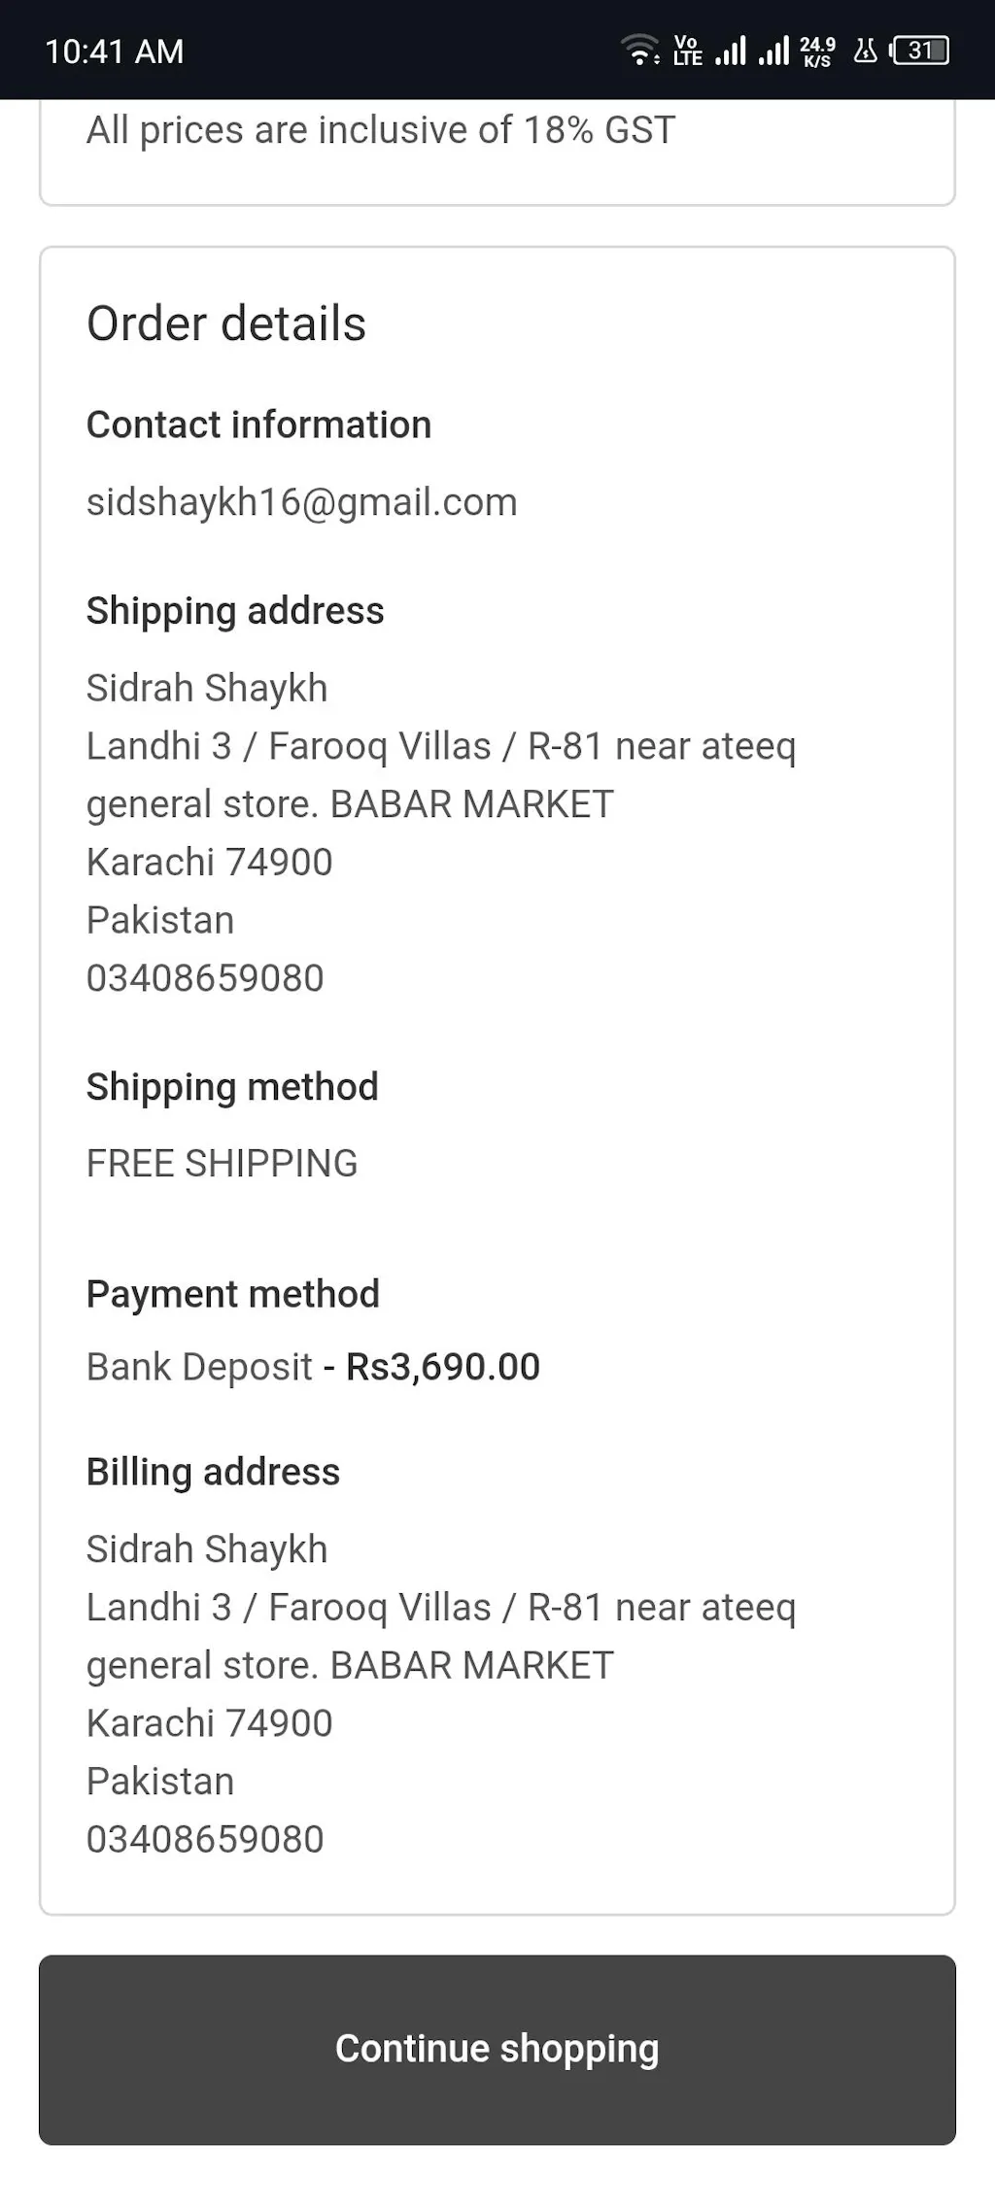
Task: Tap the Order details heading
Action: click(226, 323)
